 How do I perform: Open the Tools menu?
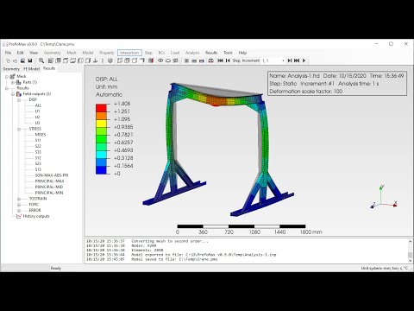click(x=228, y=53)
